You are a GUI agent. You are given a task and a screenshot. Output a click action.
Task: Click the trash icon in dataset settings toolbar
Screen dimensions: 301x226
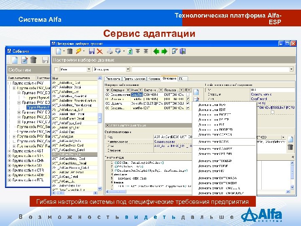pos(70,51)
